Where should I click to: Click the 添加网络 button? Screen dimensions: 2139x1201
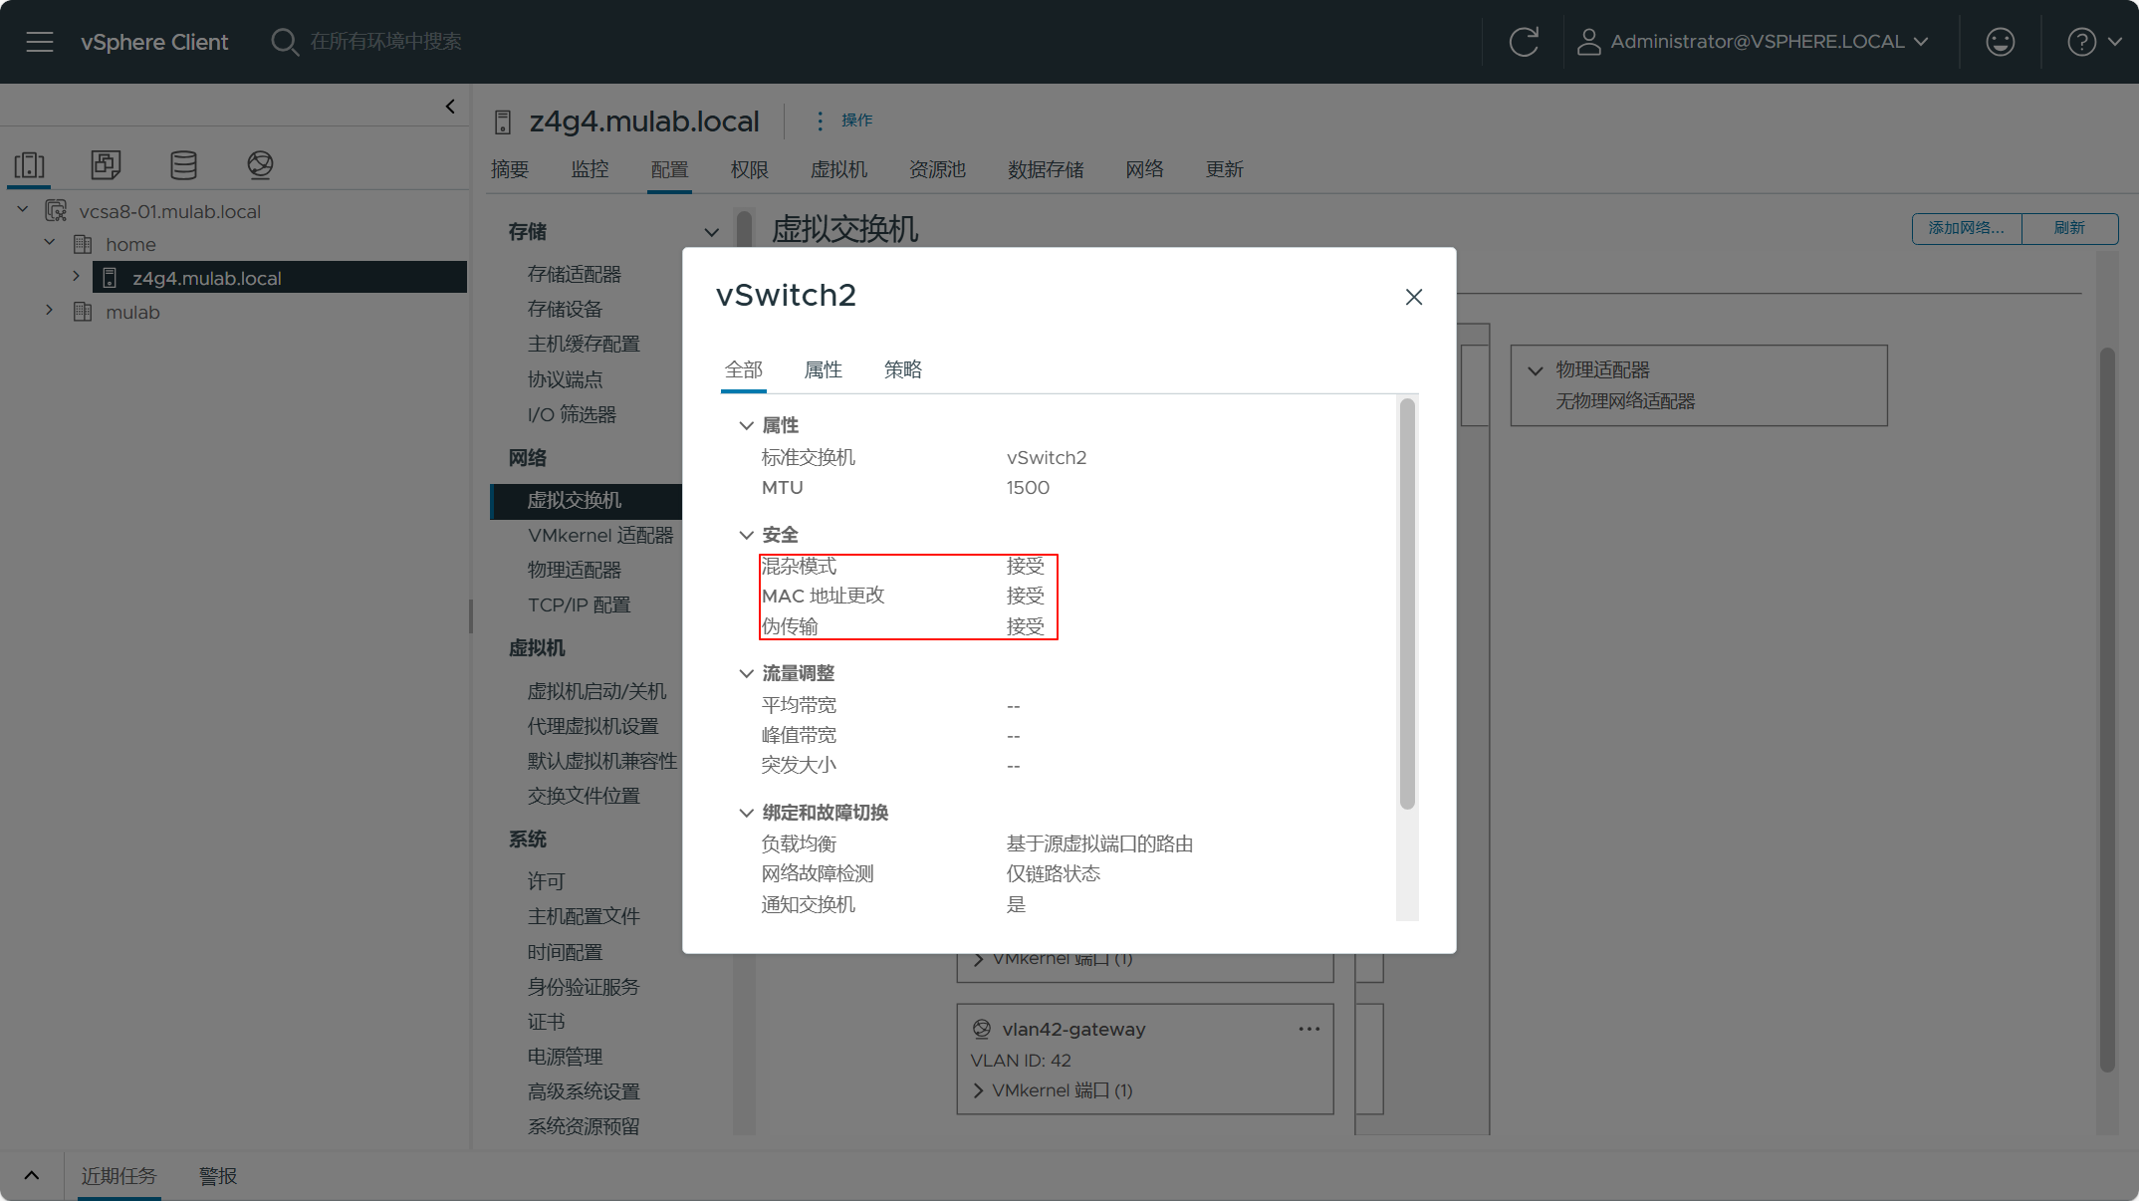[1966, 228]
